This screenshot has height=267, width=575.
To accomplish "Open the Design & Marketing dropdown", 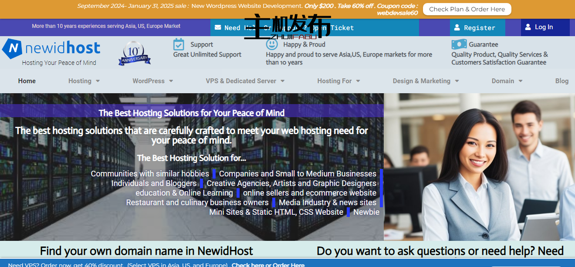I will point(426,81).
